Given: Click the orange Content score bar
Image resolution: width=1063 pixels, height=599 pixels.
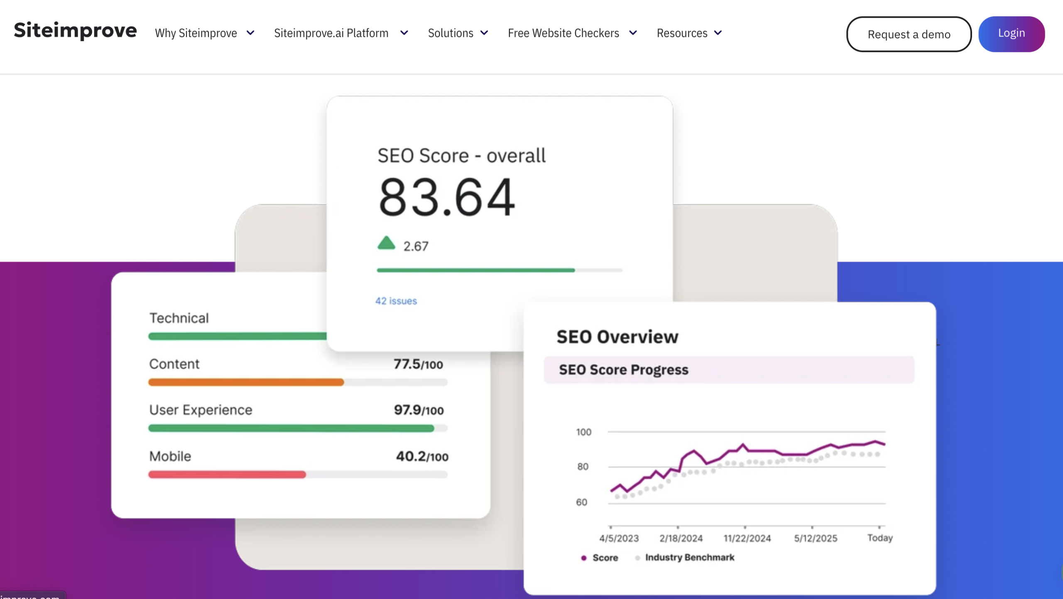Looking at the screenshot, I should tap(246, 382).
